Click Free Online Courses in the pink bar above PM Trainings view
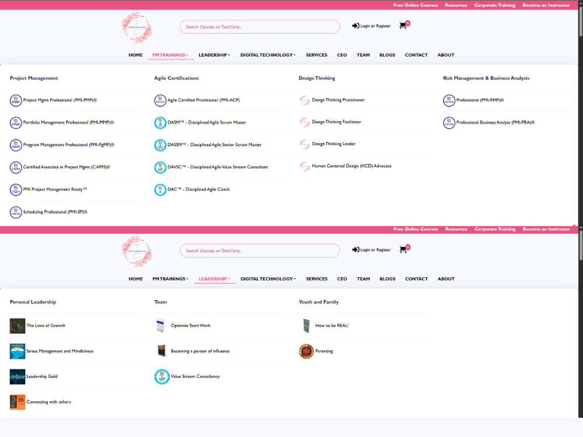Image resolution: width=583 pixels, height=437 pixels. (x=416, y=5)
